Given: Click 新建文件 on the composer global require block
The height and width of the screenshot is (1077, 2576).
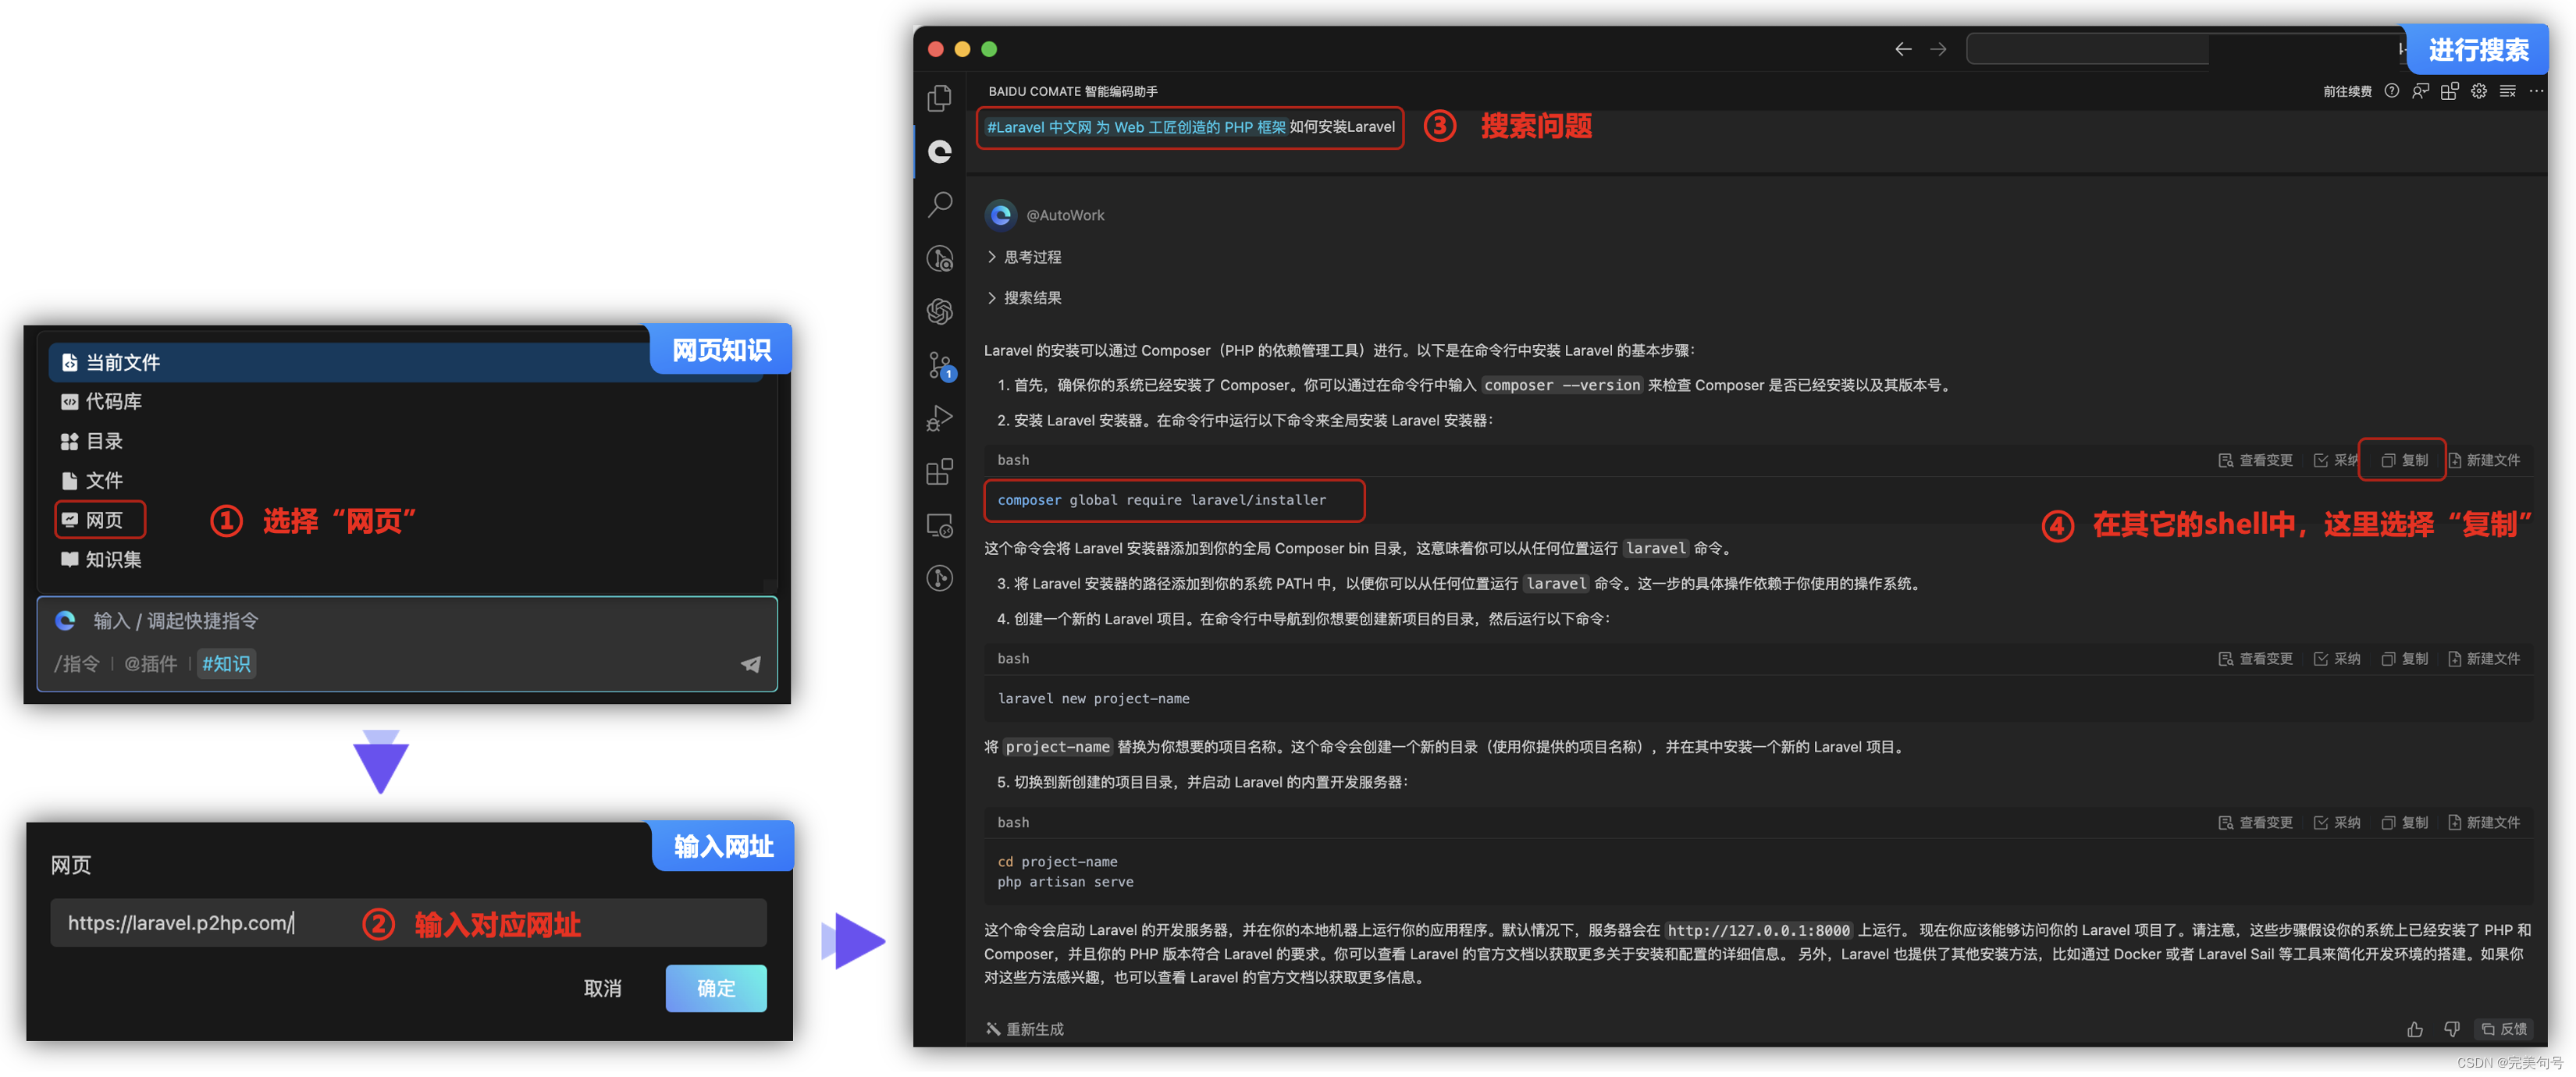Looking at the screenshot, I should tap(2484, 460).
